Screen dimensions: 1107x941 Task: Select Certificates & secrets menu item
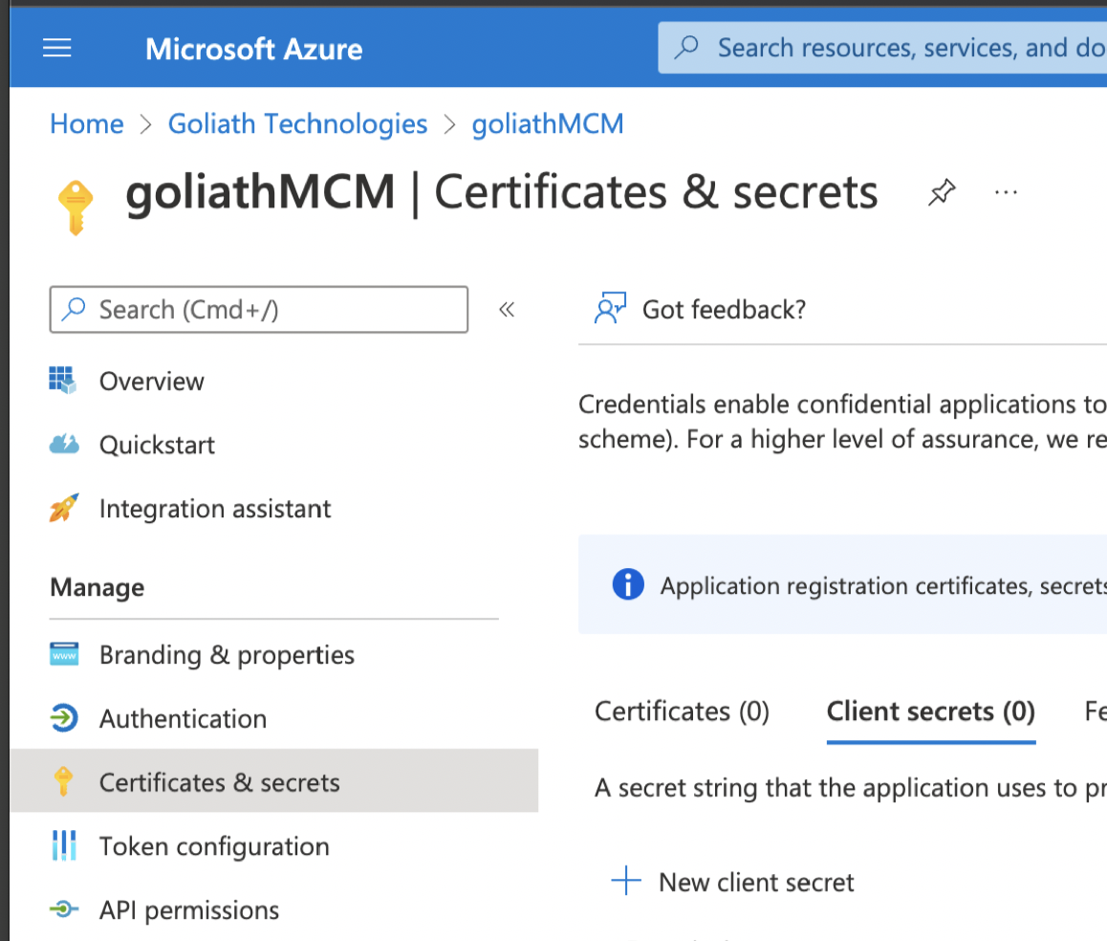tap(274, 780)
